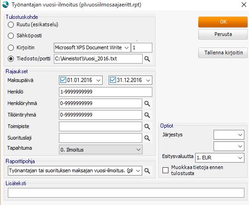Click the file path browse magnifier icon
Image resolution: width=249 pixels, height=205 pixels.
[147, 59]
